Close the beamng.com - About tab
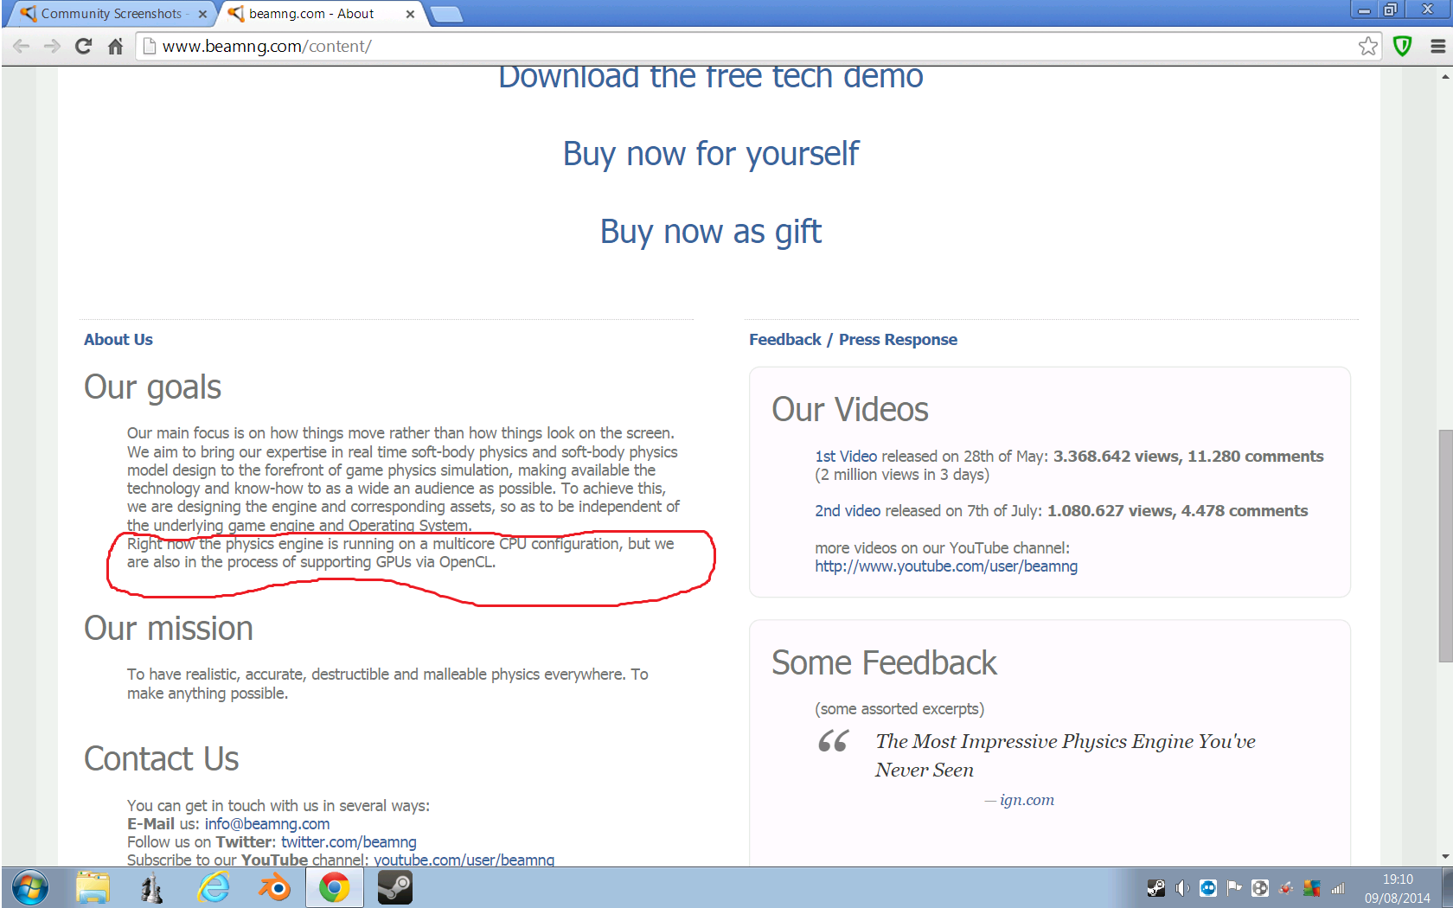This screenshot has height=908, width=1453. tap(410, 14)
